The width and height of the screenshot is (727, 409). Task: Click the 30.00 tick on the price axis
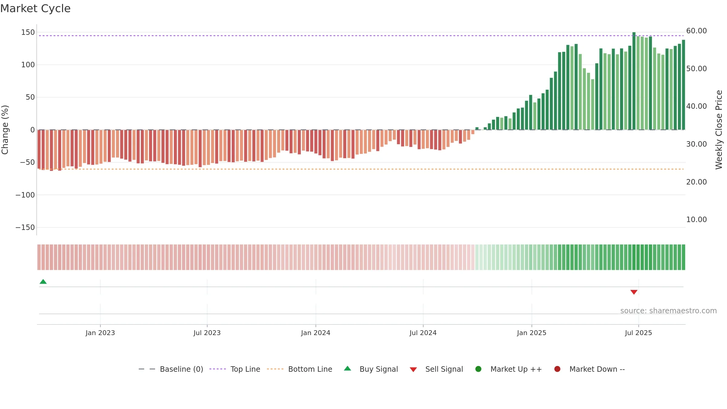tap(696, 144)
